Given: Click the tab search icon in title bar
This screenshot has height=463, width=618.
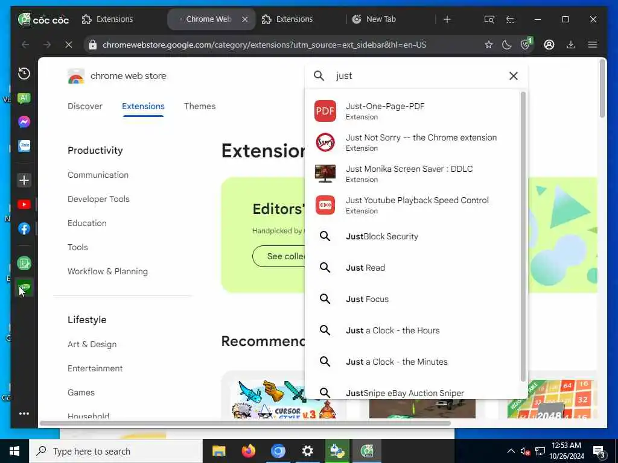Looking at the screenshot, I should tap(489, 19).
